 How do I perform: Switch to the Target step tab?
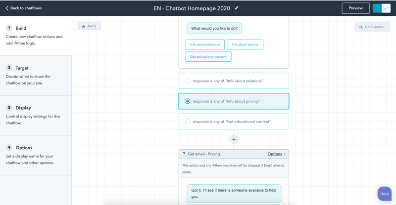(36, 76)
